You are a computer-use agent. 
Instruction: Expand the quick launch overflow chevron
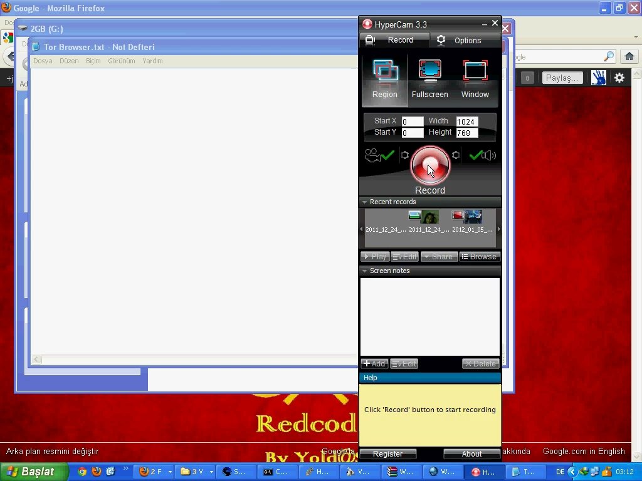coord(125,468)
